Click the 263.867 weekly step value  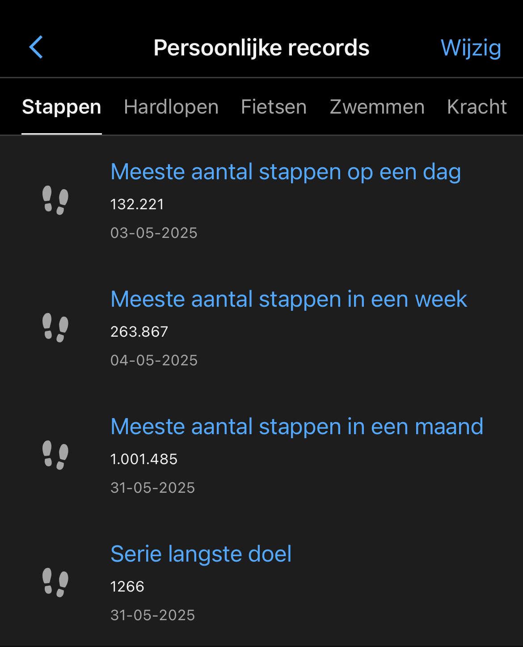[x=139, y=332]
